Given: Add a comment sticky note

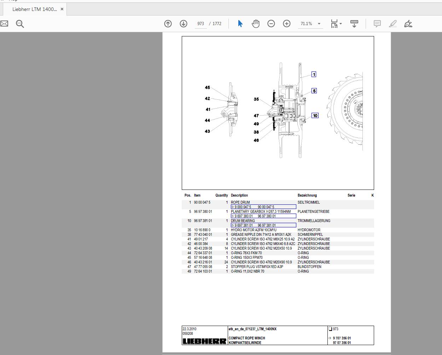Looking at the screenshot, I should [x=377, y=24].
